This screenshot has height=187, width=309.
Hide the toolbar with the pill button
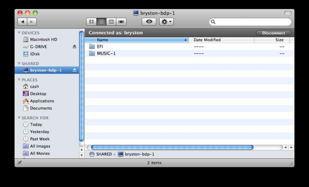pos(288,13)
